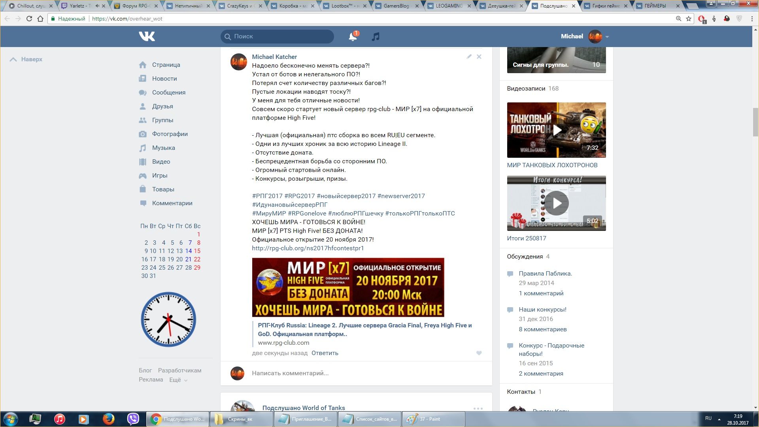Screen dimensions: 759x427
Task: Switch to the ГЕЙМЕРЫ tab
Action: click(x=658, y=6)
